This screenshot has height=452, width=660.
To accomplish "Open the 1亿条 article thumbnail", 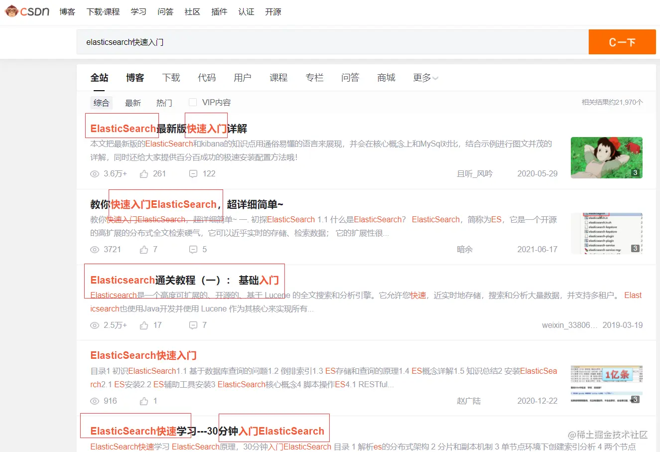I will tap(607, 384).
